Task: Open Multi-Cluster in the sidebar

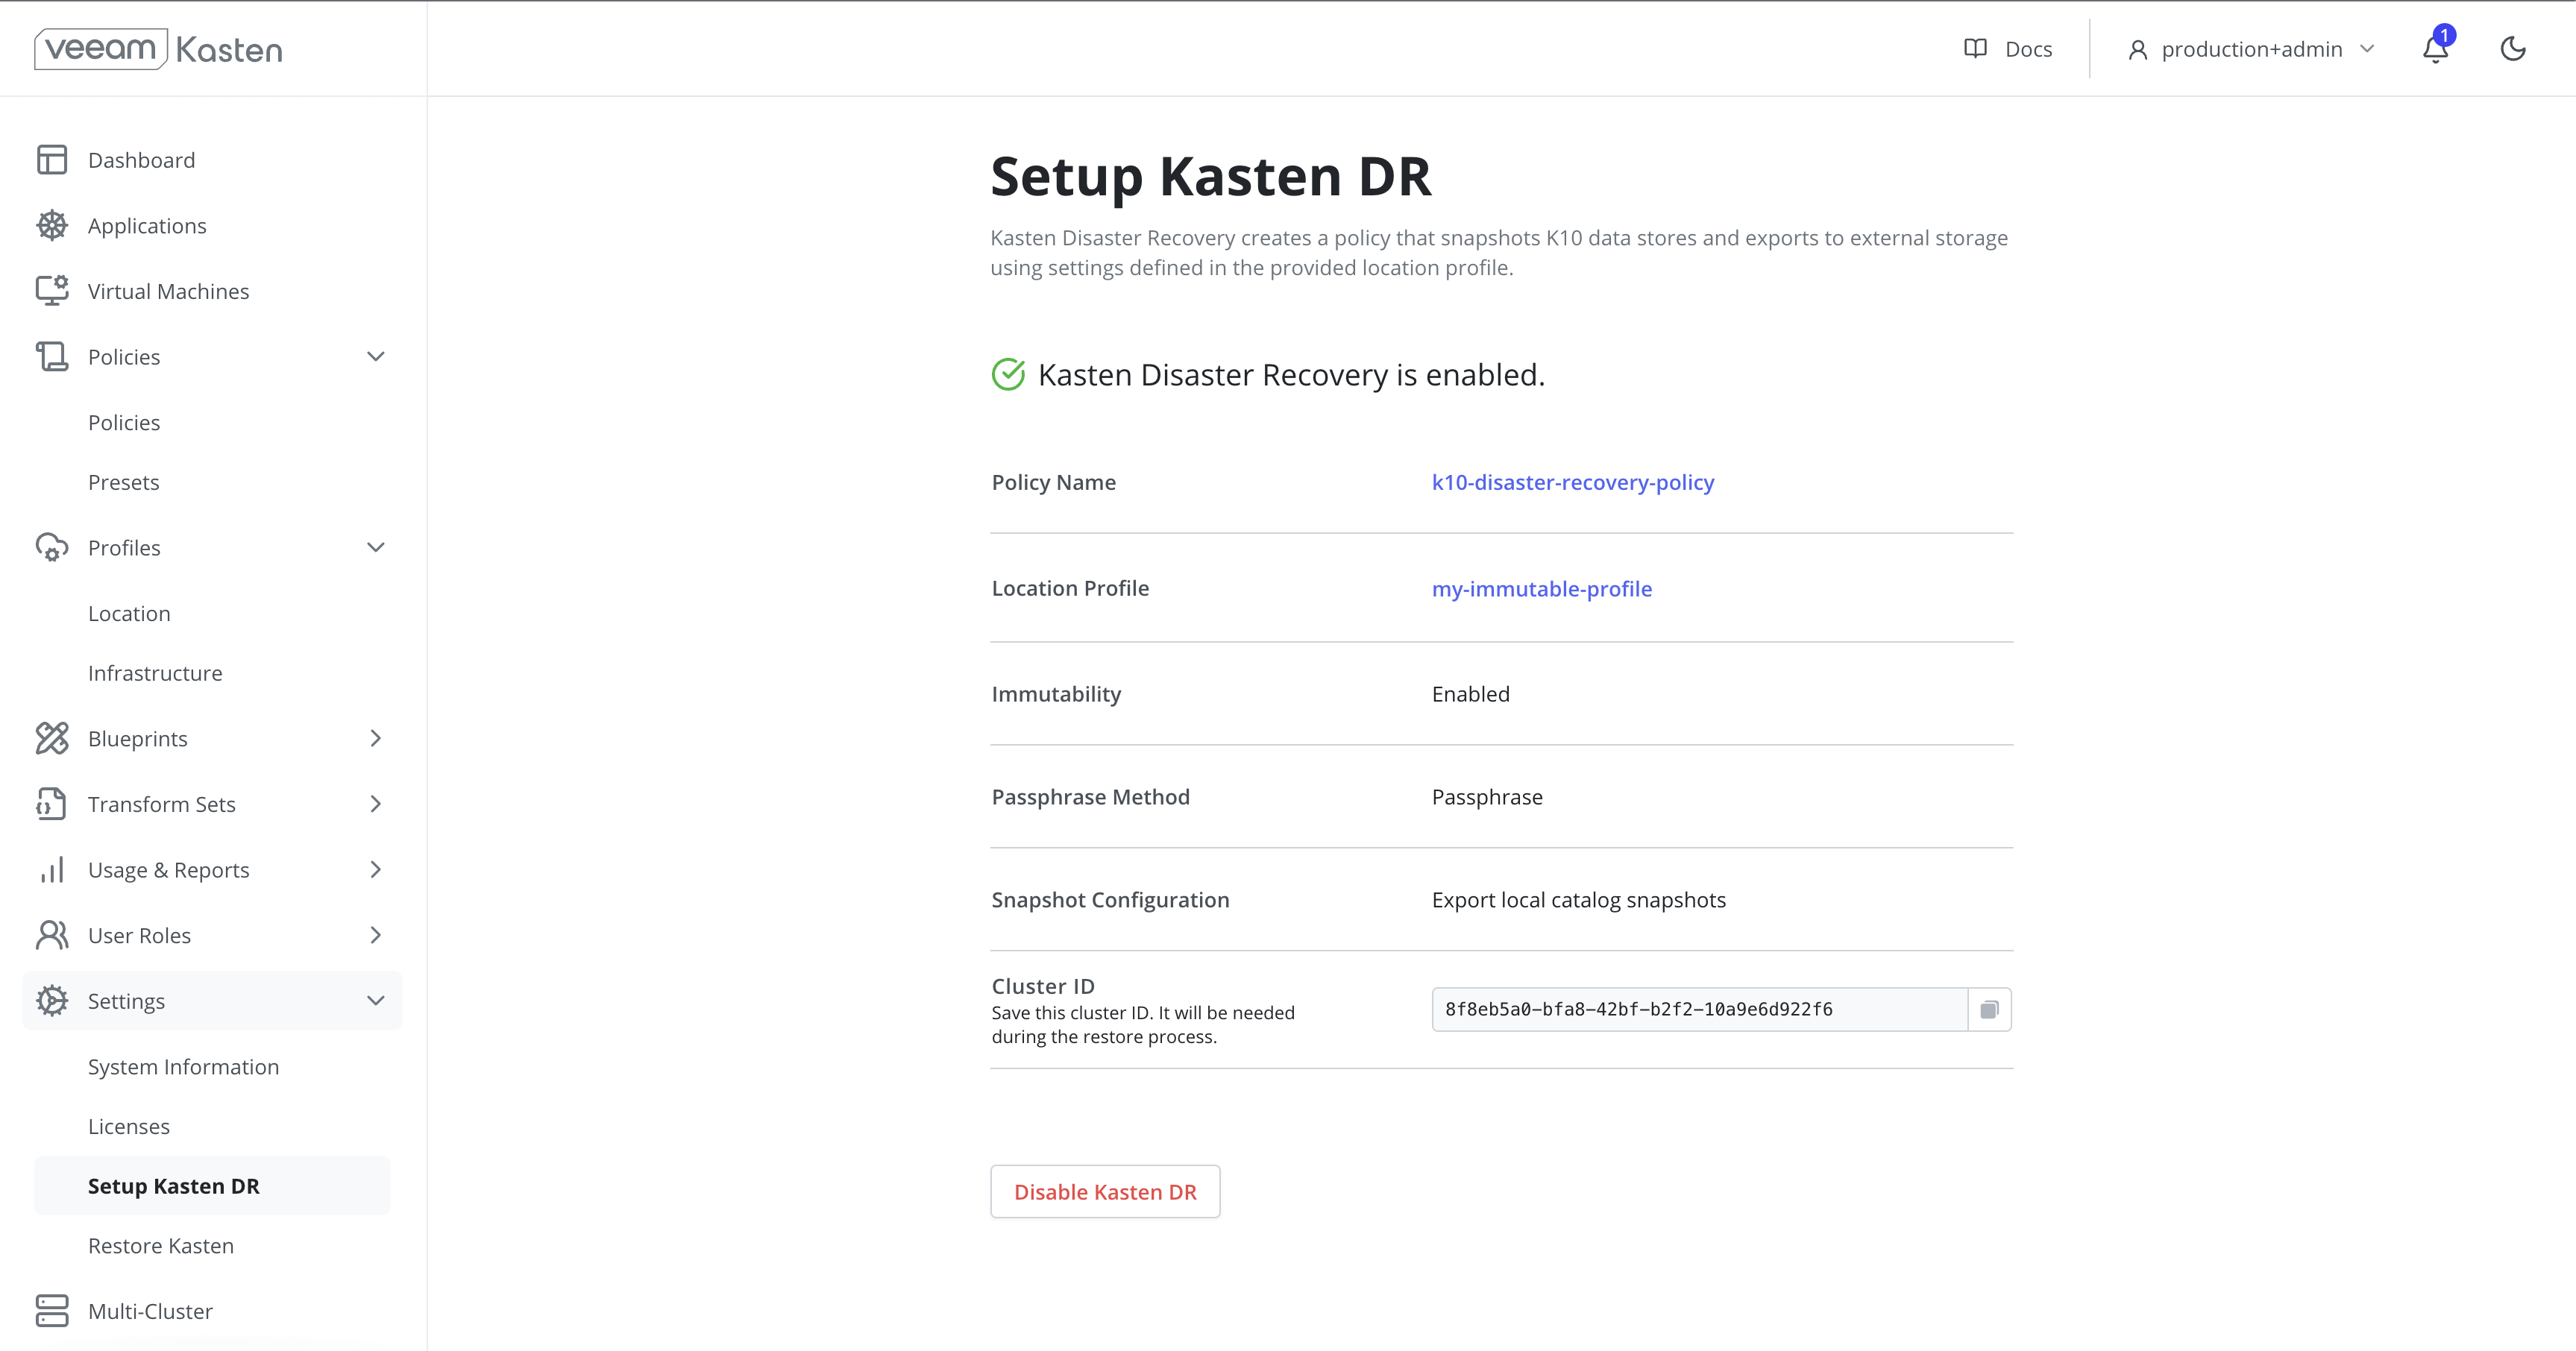Action: 151,1311
